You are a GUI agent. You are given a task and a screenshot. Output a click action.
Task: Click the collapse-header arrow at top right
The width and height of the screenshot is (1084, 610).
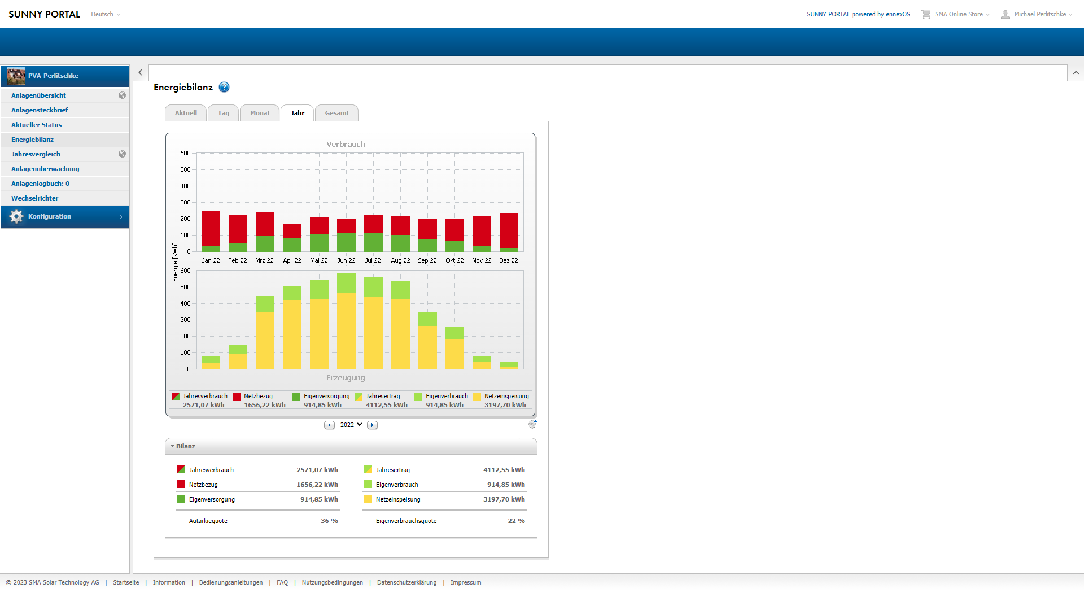tap(1076, 73)
